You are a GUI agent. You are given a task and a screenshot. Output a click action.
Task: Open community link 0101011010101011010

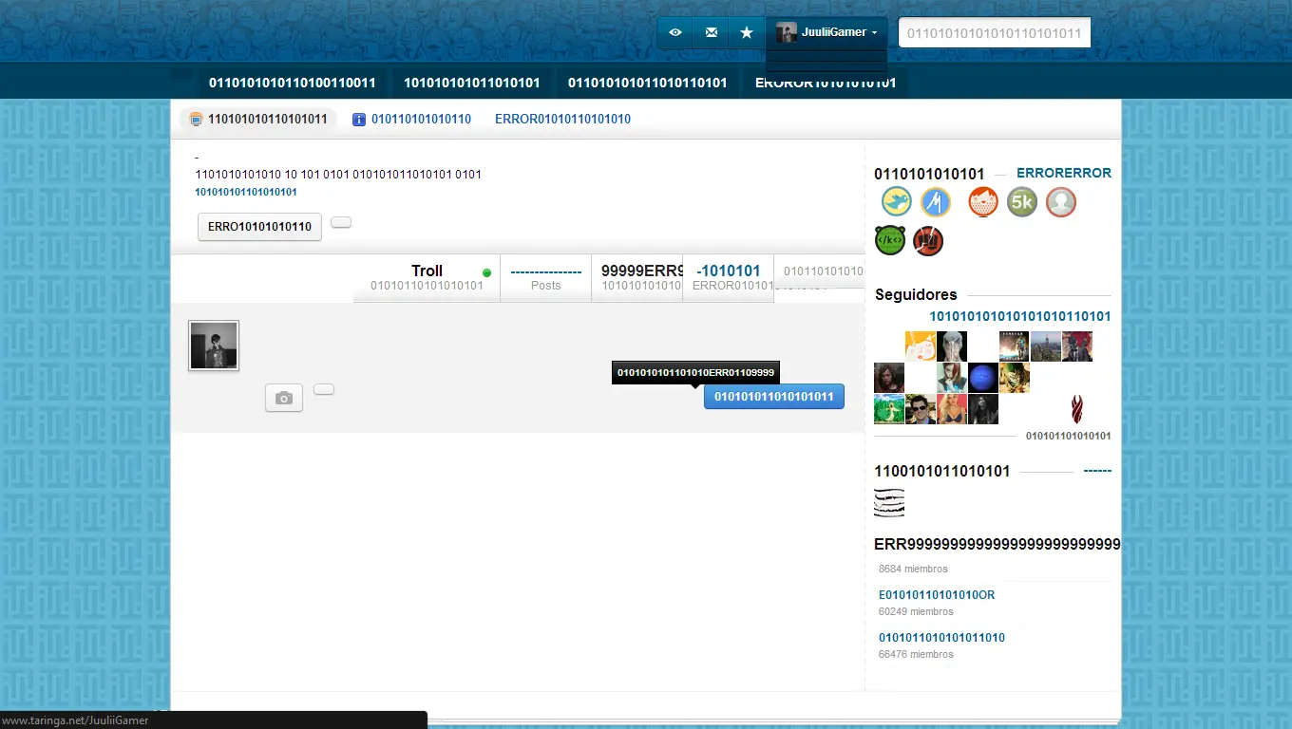[941, 638]
